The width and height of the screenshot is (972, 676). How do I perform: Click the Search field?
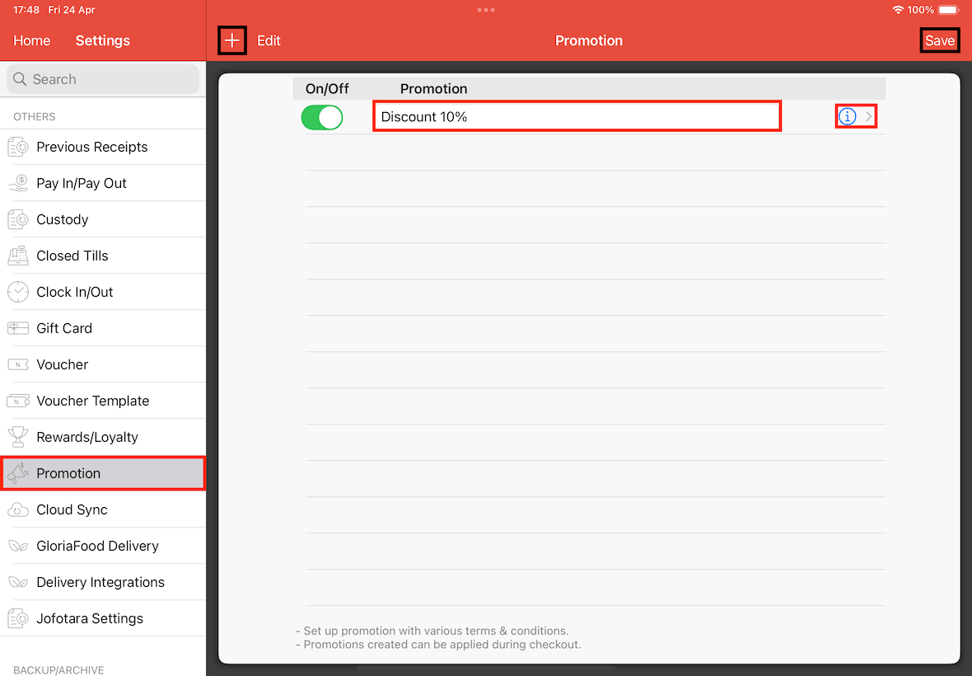coord(103,79)
